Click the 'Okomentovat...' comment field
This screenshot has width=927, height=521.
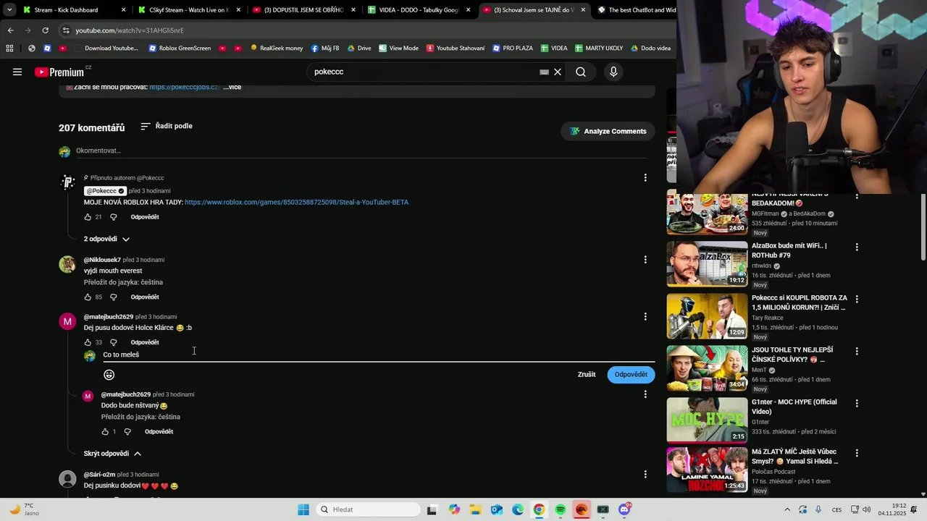point(362,151)
